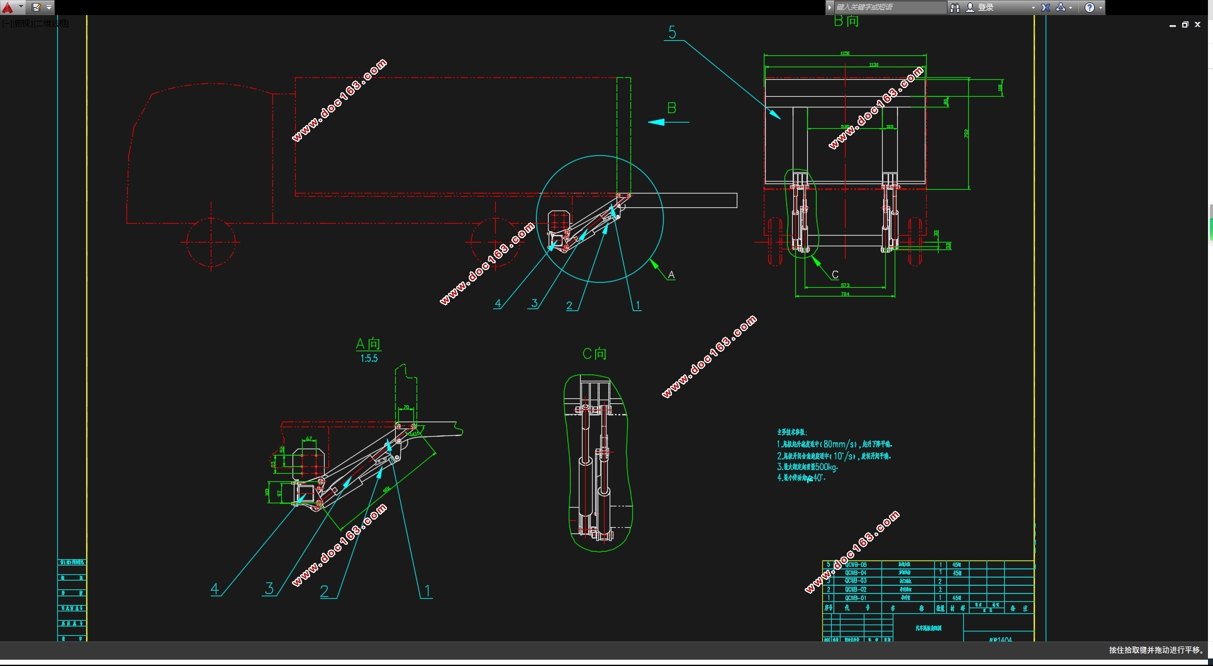Click the Autodesk 360 triangle icon

click(x=1061, y=8)
